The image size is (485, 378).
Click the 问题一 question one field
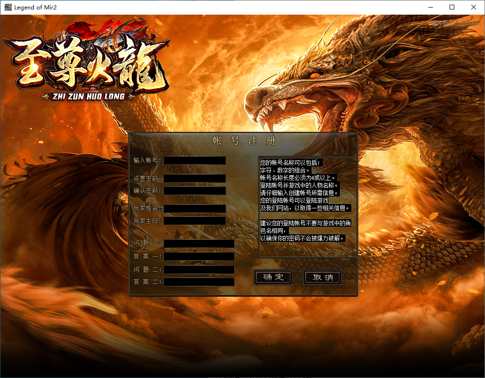199,243
